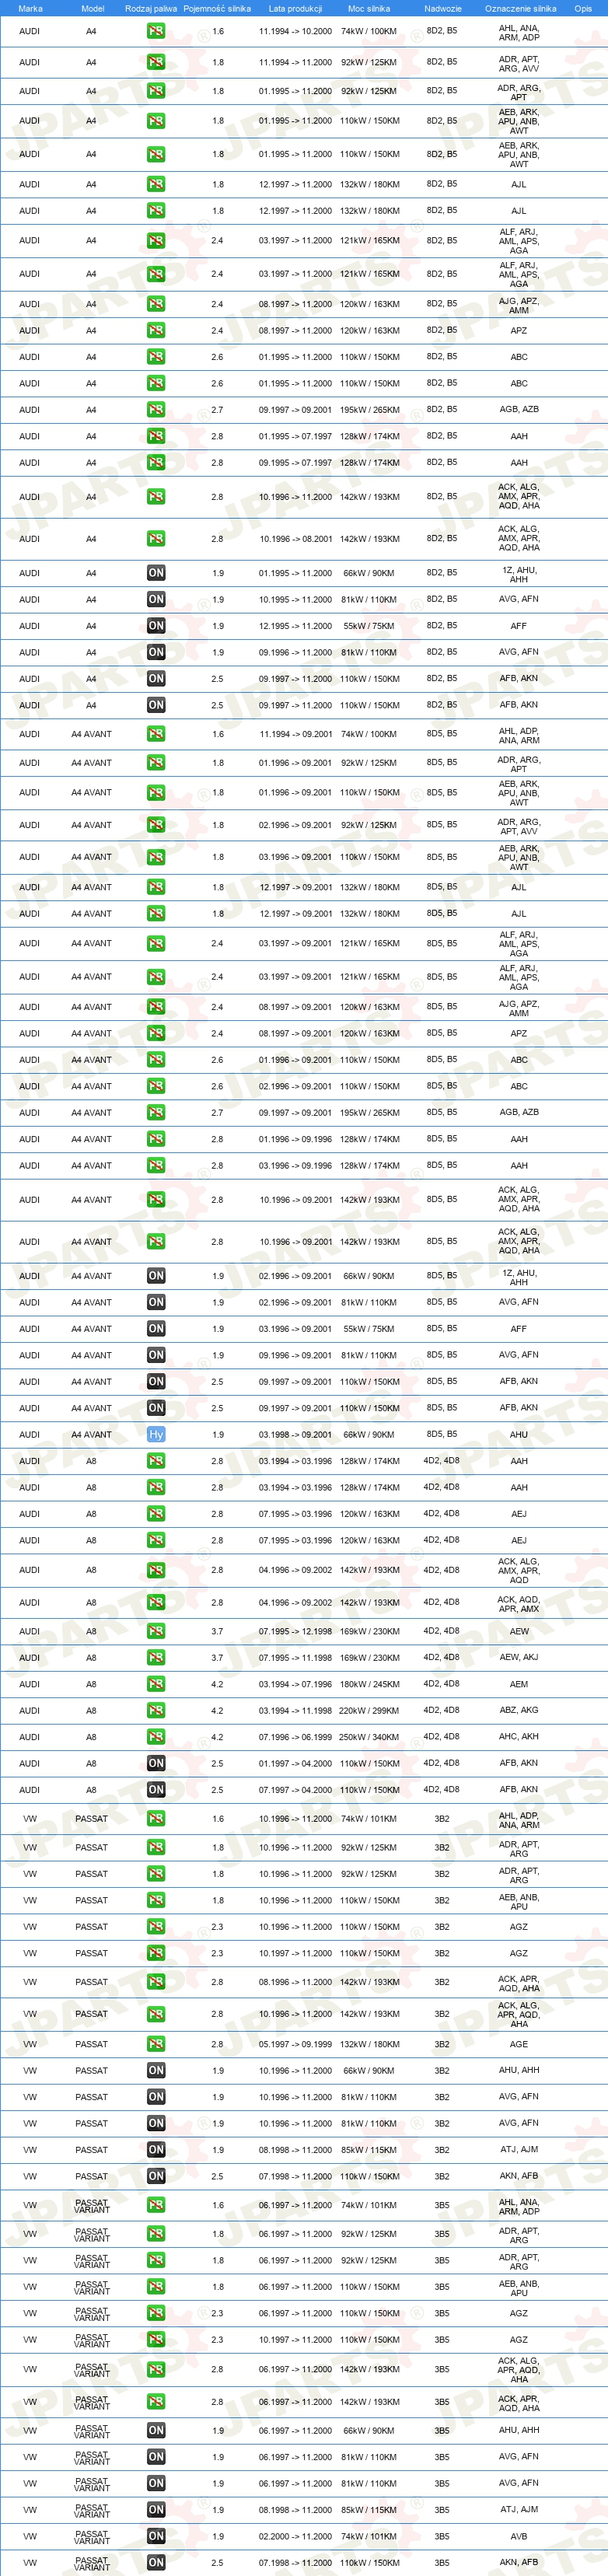Click the Hy hybrid icon in A4 Avant AHU row

(x=156, y=1434)
